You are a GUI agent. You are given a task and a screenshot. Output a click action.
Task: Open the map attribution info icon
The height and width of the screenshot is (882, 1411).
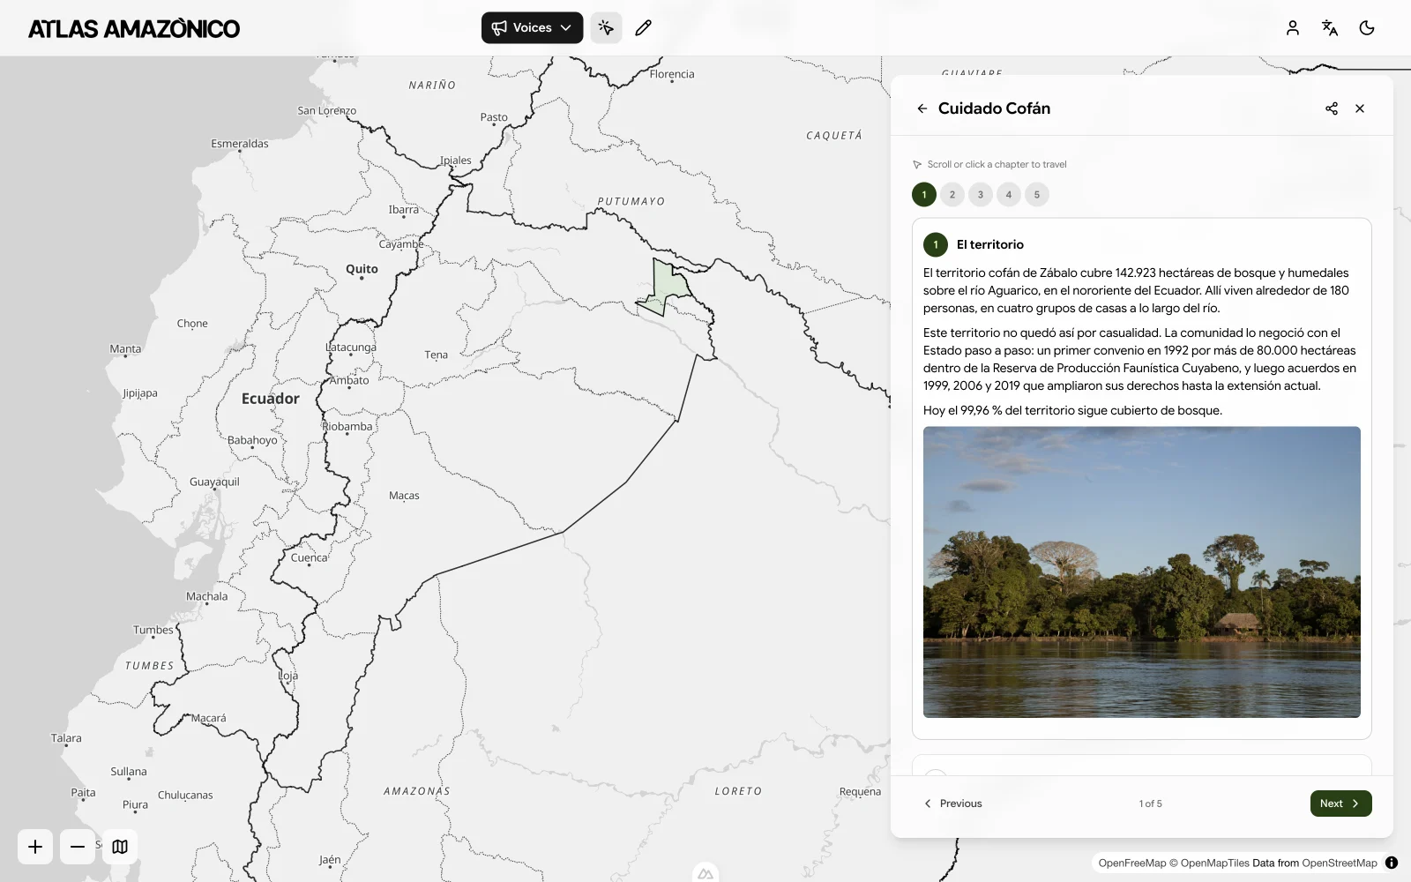[x=1392, y=863]
